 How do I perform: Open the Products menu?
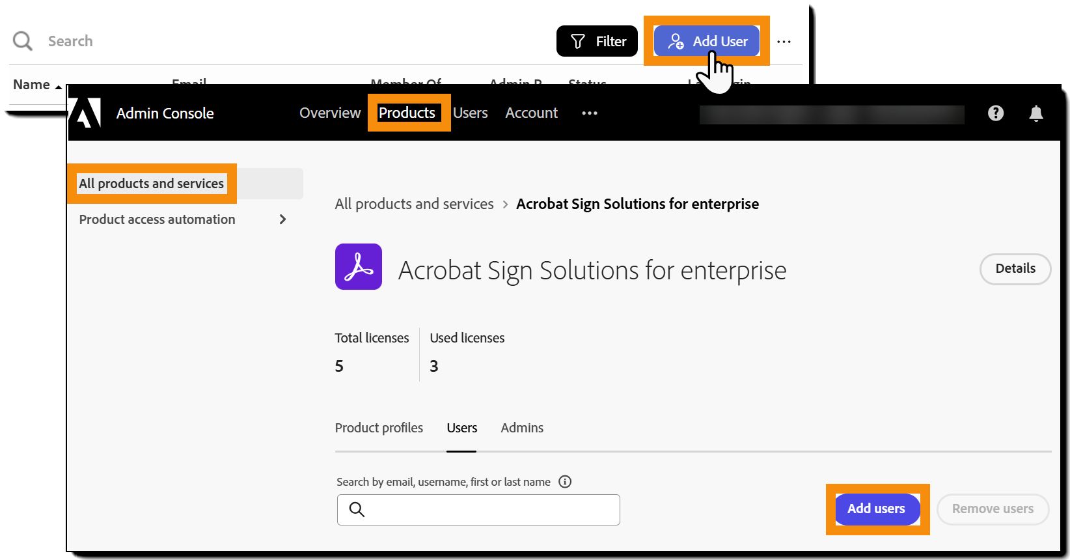point(407,113)
